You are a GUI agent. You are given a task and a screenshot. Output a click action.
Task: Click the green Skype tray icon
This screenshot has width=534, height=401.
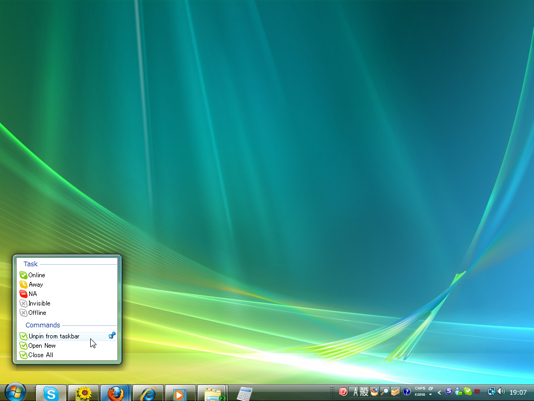click(468, 392)
